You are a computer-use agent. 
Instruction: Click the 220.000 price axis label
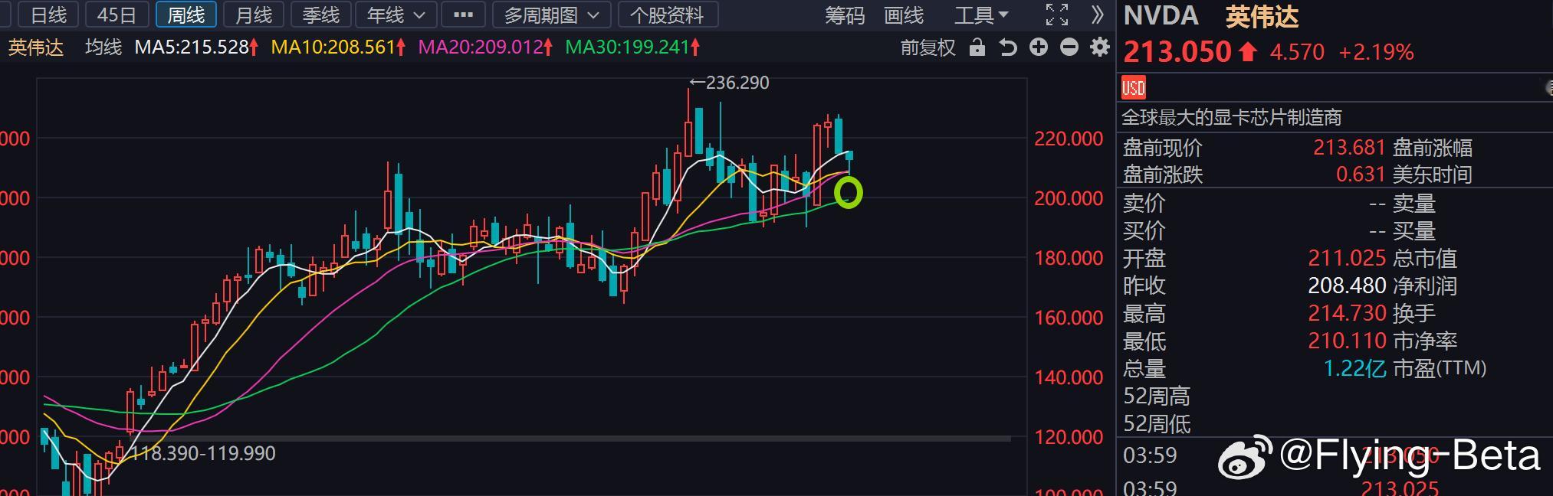(x=1069, y=139)
